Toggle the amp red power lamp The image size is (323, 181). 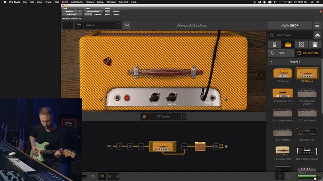tap(127, 98)
